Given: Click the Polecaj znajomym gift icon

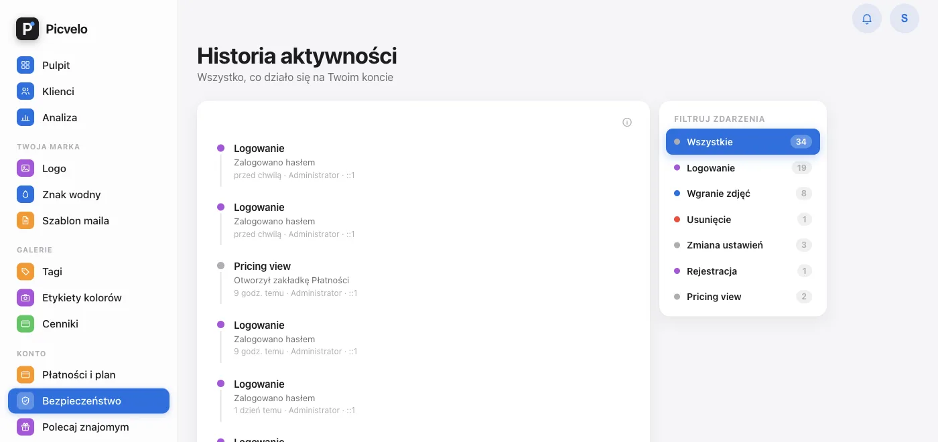Looking at the screenshot, I should point(25,427).
